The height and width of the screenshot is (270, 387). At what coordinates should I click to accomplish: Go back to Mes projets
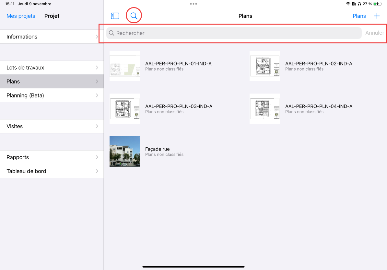[21, 16]
